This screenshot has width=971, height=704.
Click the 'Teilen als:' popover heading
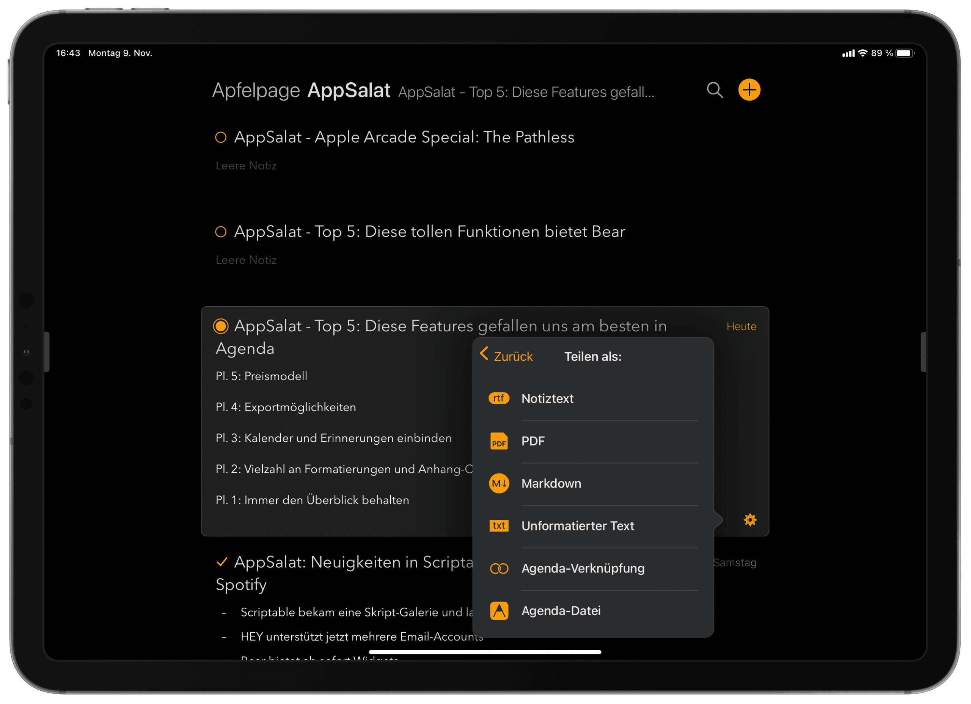(593, 356)
